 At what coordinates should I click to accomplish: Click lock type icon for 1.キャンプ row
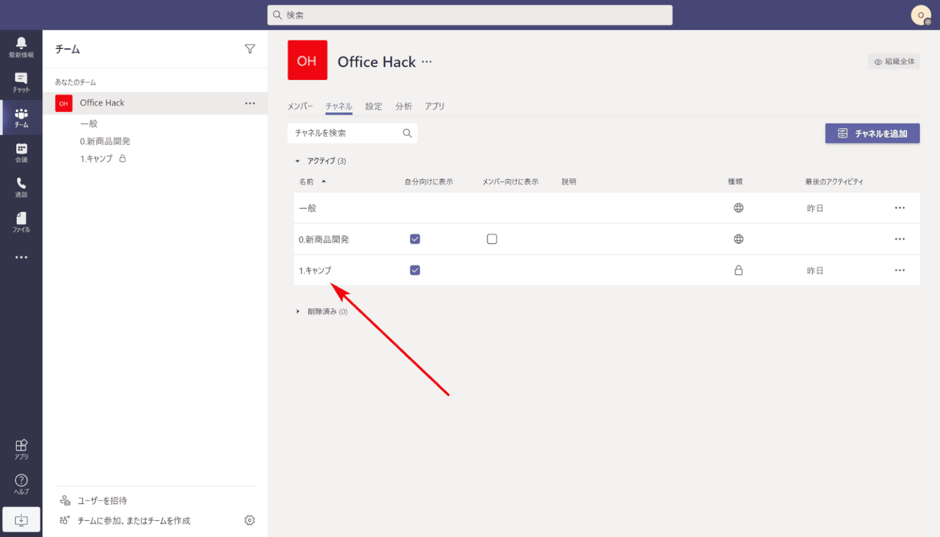[x=738, y=271]
